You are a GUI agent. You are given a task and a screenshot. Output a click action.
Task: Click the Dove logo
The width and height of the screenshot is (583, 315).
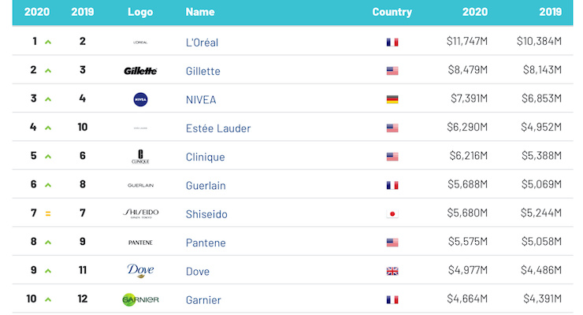click(140, 271)
